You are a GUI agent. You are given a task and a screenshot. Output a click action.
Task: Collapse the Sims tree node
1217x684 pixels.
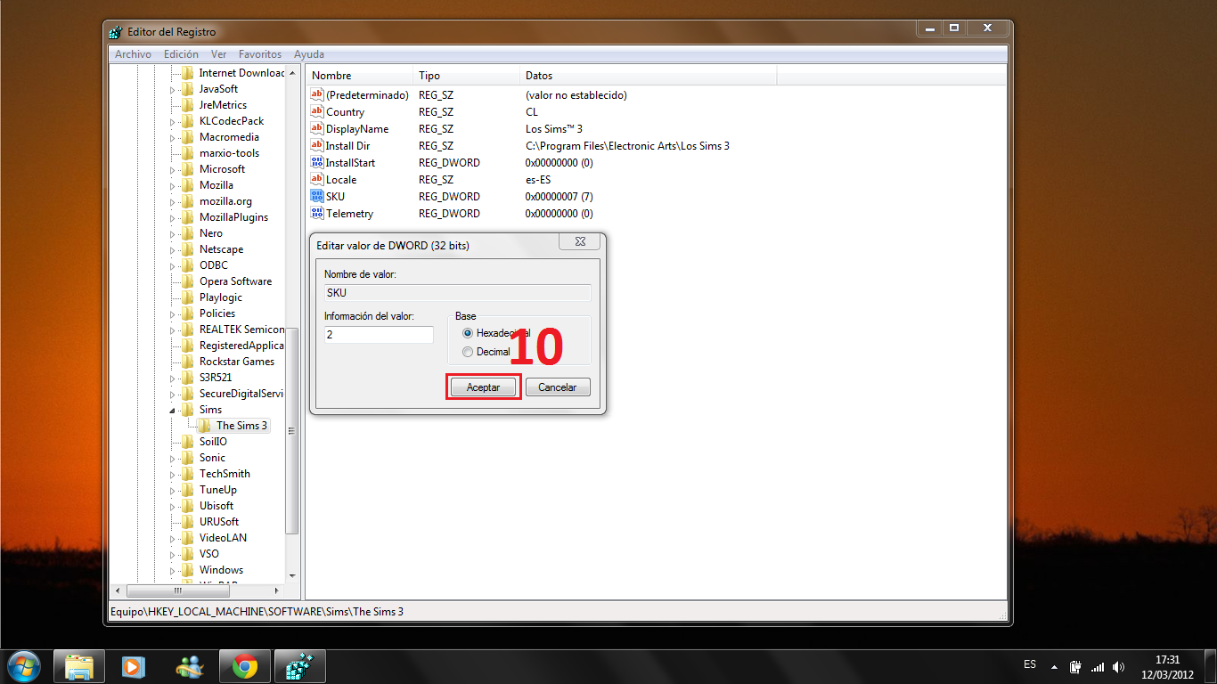click(173, 410)
